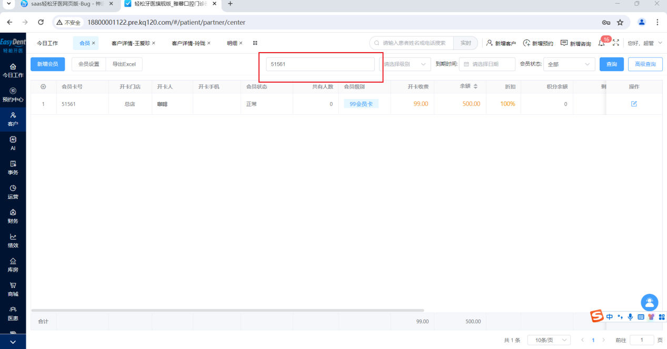
Task: Switch to the 今日工作 tab
Action: point(47,43)
